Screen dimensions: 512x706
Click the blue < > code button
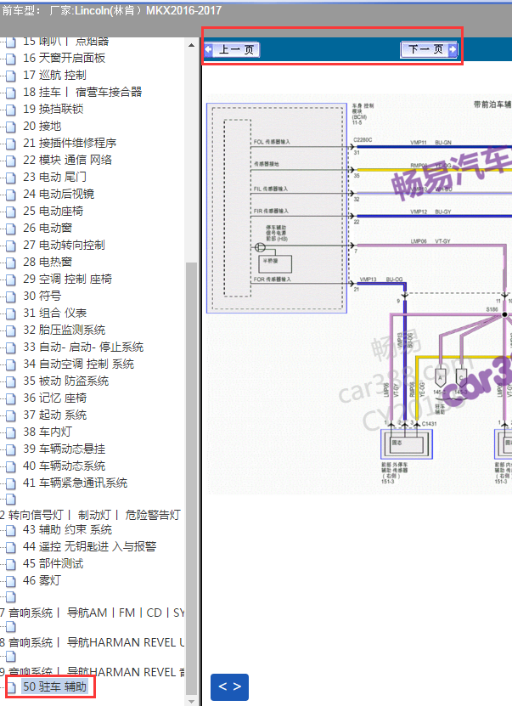[229, 686]
